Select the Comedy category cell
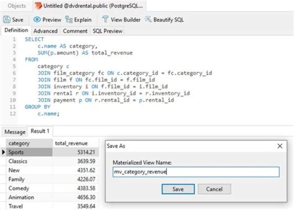294x210 pixels. [x=29, y=188]
